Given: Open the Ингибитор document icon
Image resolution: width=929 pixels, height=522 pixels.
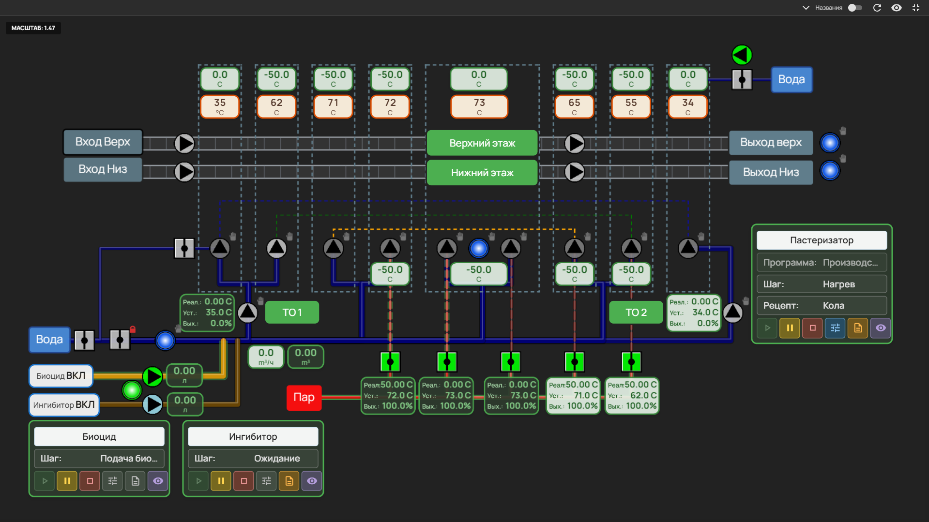Looking at the screenshot, I should tap(289, 481).
